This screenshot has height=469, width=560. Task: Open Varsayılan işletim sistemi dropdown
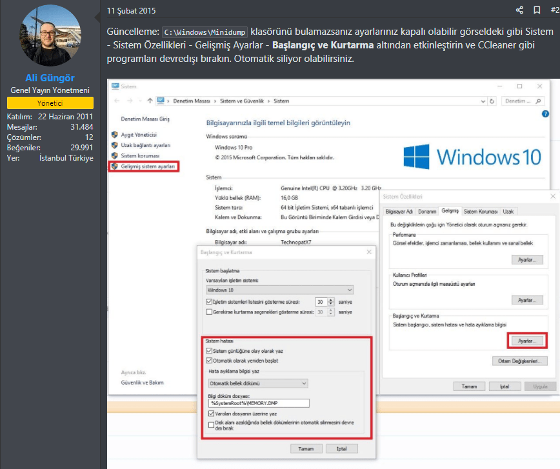point(280,290)
